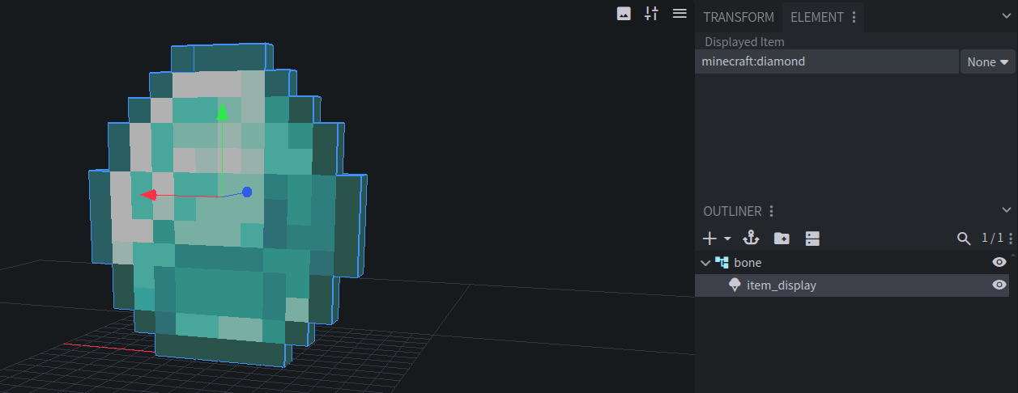The image size is (1018, 393).
Task: Open the OUTLINER panel options dots
Action: 771,211
